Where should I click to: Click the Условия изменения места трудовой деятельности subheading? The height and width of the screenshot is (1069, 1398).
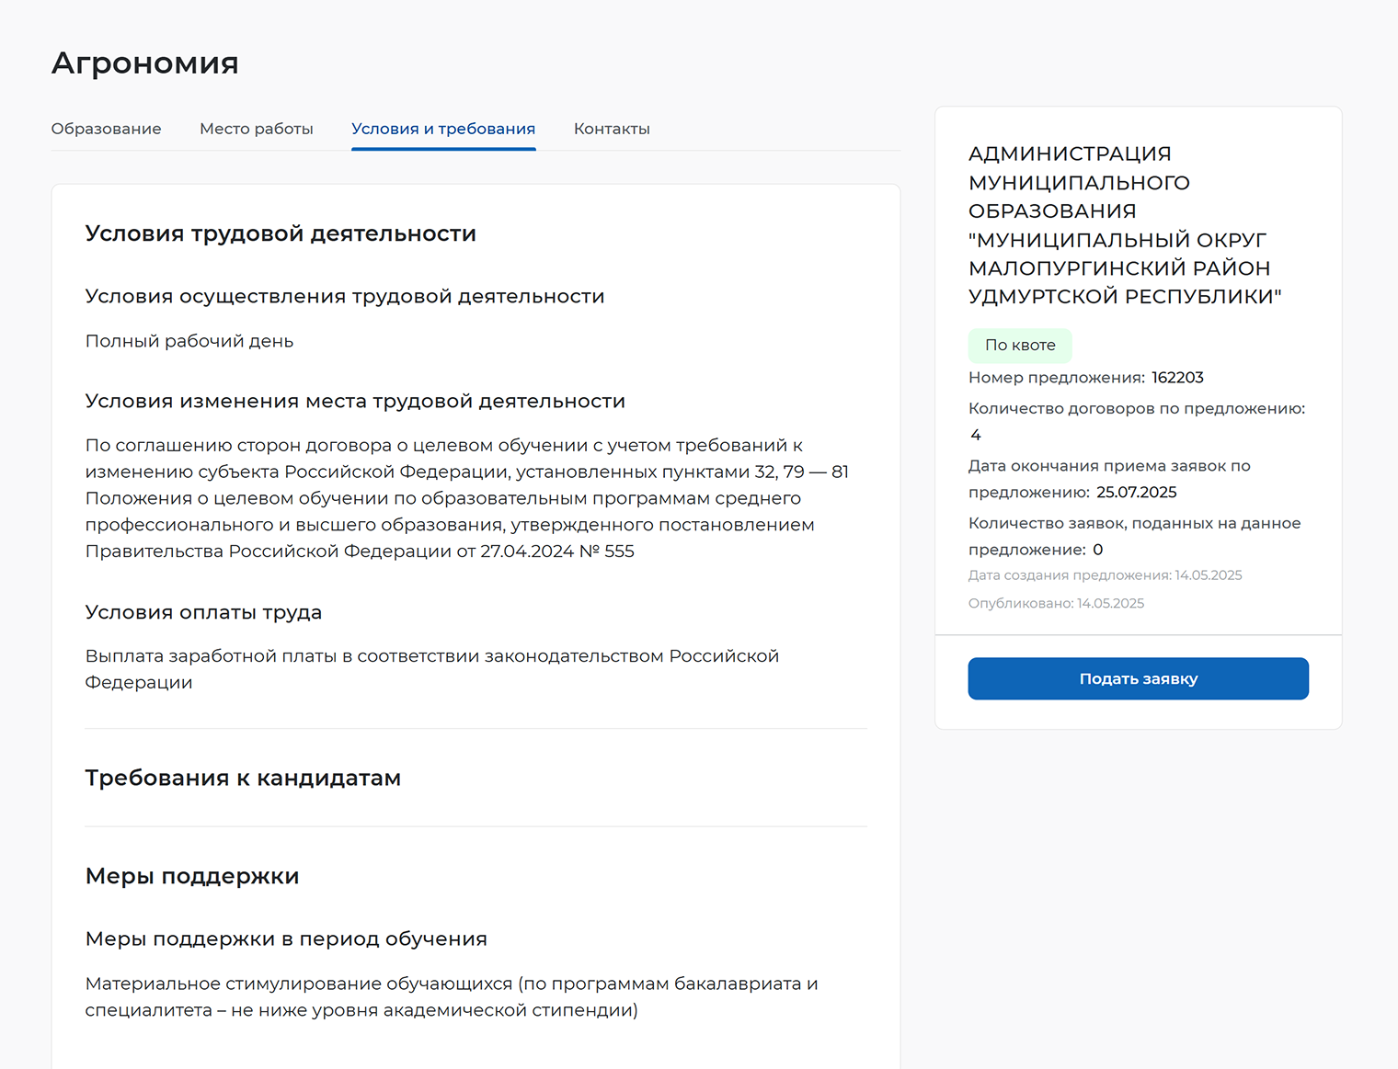(355, 402)
